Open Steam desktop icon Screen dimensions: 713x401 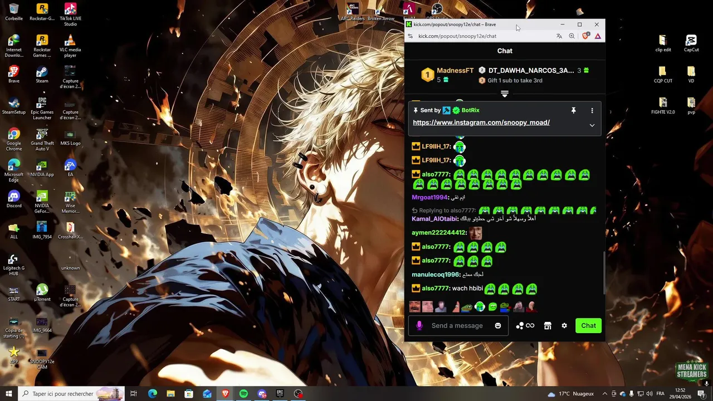[x=42, y=75]
